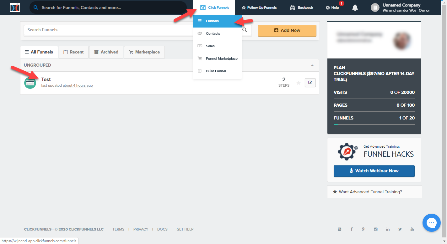Image resolution: width=447 pixels, height=244 pixels.
Task: Open the live chat bubble
Action: click(x=432, y=223)
